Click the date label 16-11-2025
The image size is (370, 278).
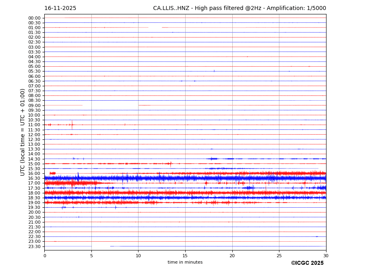click(x=60, y=8)
